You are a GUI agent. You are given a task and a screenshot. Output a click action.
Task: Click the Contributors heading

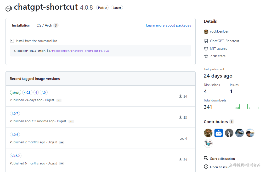click(x=216, y=122)
